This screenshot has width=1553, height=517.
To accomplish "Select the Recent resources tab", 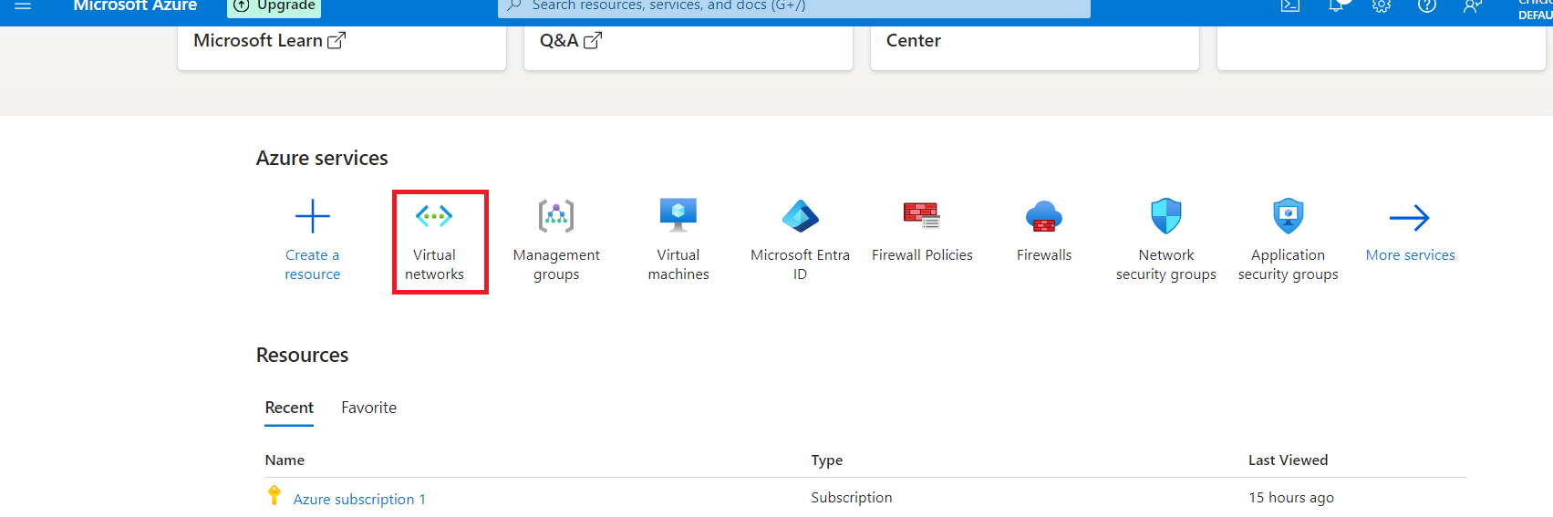I will 289,408.
